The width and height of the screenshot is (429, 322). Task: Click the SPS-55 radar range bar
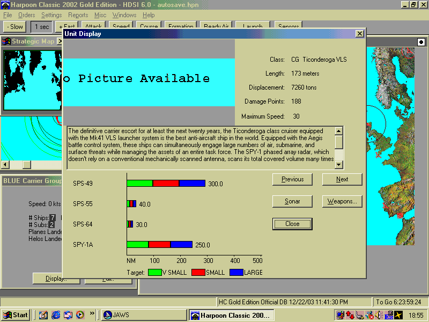[x=131, y=204]
